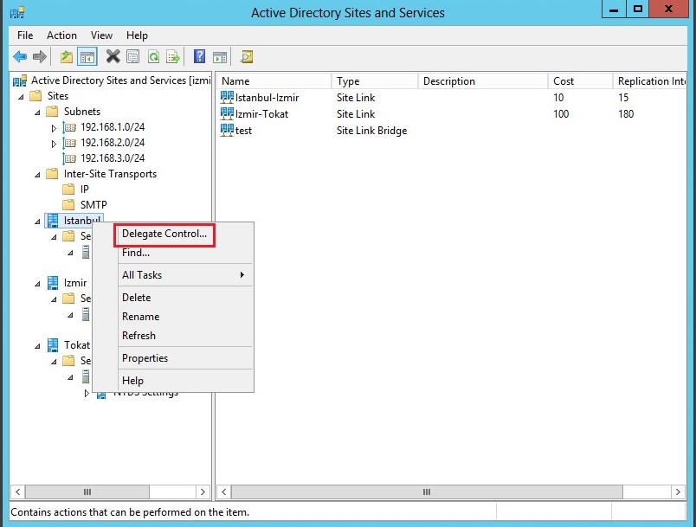The height and width of the screenshot is (527, 696).
Task: Click the tree pane's scroll-right arrow
Action: click(203, 492)
